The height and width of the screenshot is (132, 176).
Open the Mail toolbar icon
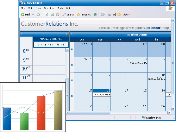pos(102,14)
